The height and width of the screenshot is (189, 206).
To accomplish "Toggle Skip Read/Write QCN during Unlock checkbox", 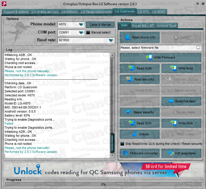I will 122,144.
